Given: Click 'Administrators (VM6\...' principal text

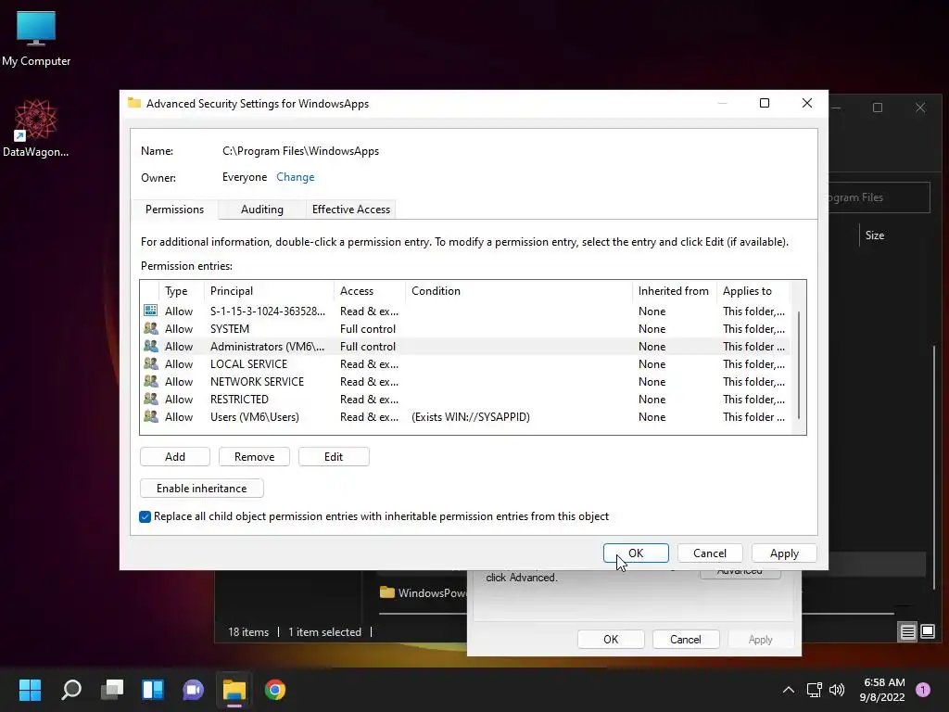Looking at the screenshot, I should pos(267,347).
